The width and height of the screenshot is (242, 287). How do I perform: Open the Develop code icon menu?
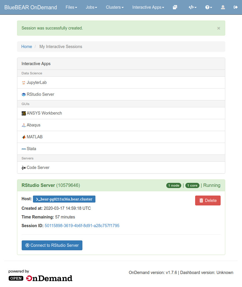coord(193,7)
